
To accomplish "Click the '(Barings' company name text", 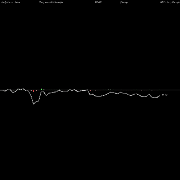I will click(x=124, y=2).
